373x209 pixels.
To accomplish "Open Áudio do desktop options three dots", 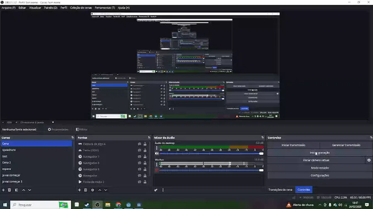I will click(157, 148).
